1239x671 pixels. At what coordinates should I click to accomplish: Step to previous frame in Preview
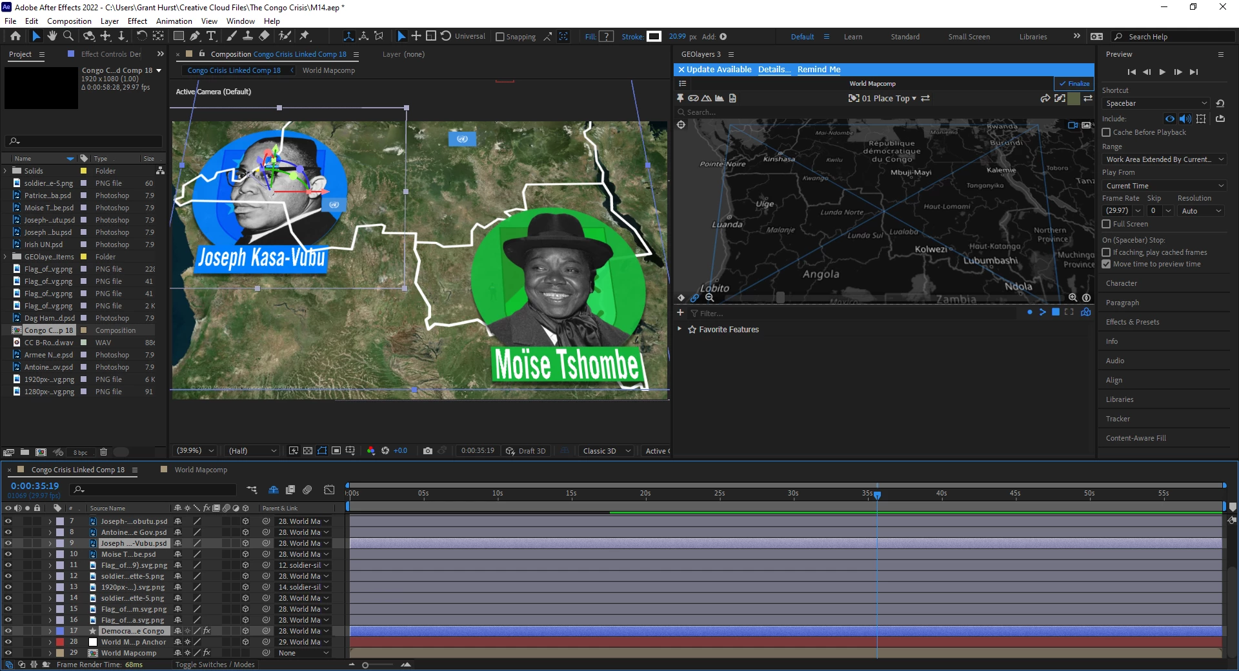(1147, 72)
